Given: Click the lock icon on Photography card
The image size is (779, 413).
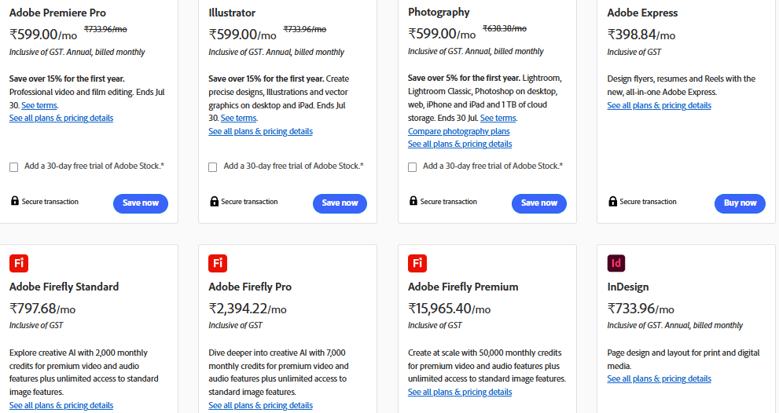Looking at the screenshot, I should (413, 200).
